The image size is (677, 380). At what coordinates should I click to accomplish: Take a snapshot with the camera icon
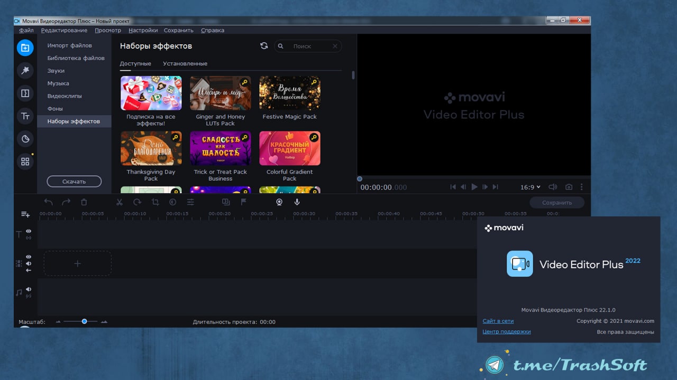coord(569,187)
